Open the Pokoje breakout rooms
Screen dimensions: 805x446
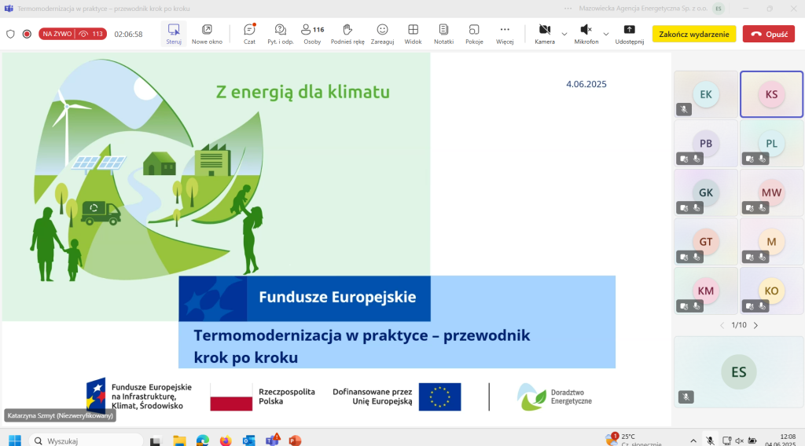474,30
